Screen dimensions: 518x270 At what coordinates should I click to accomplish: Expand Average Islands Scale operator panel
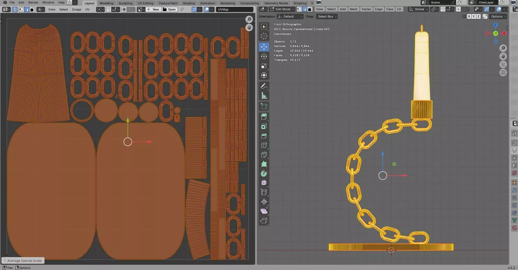23,261
